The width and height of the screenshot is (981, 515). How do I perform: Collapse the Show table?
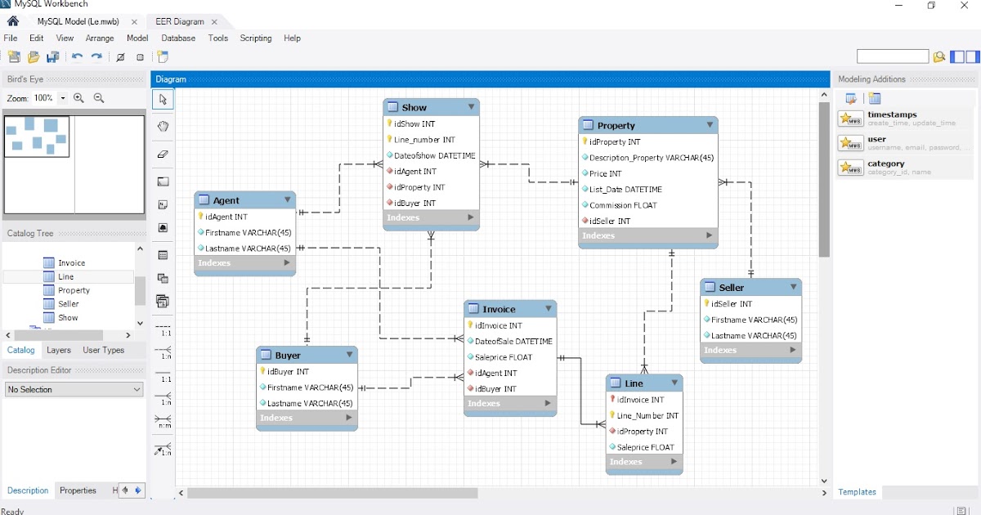[x=471, y=107]
